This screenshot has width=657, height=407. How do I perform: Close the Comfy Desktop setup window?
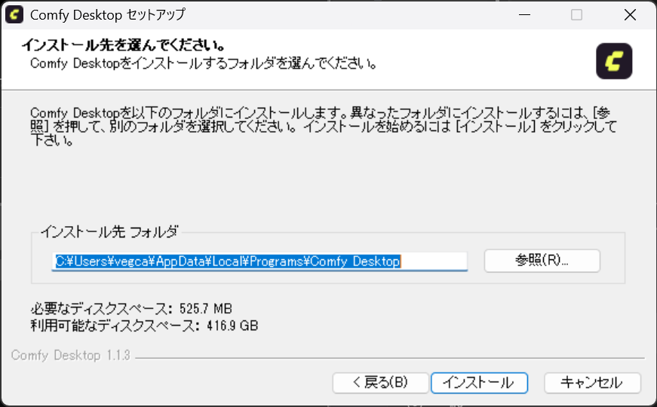630,15
